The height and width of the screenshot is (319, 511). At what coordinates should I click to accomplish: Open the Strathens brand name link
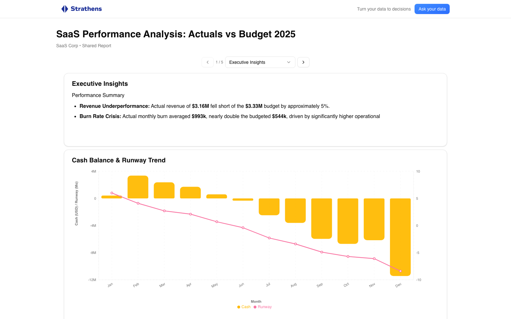pyautogui.click(x=86, y=9)
